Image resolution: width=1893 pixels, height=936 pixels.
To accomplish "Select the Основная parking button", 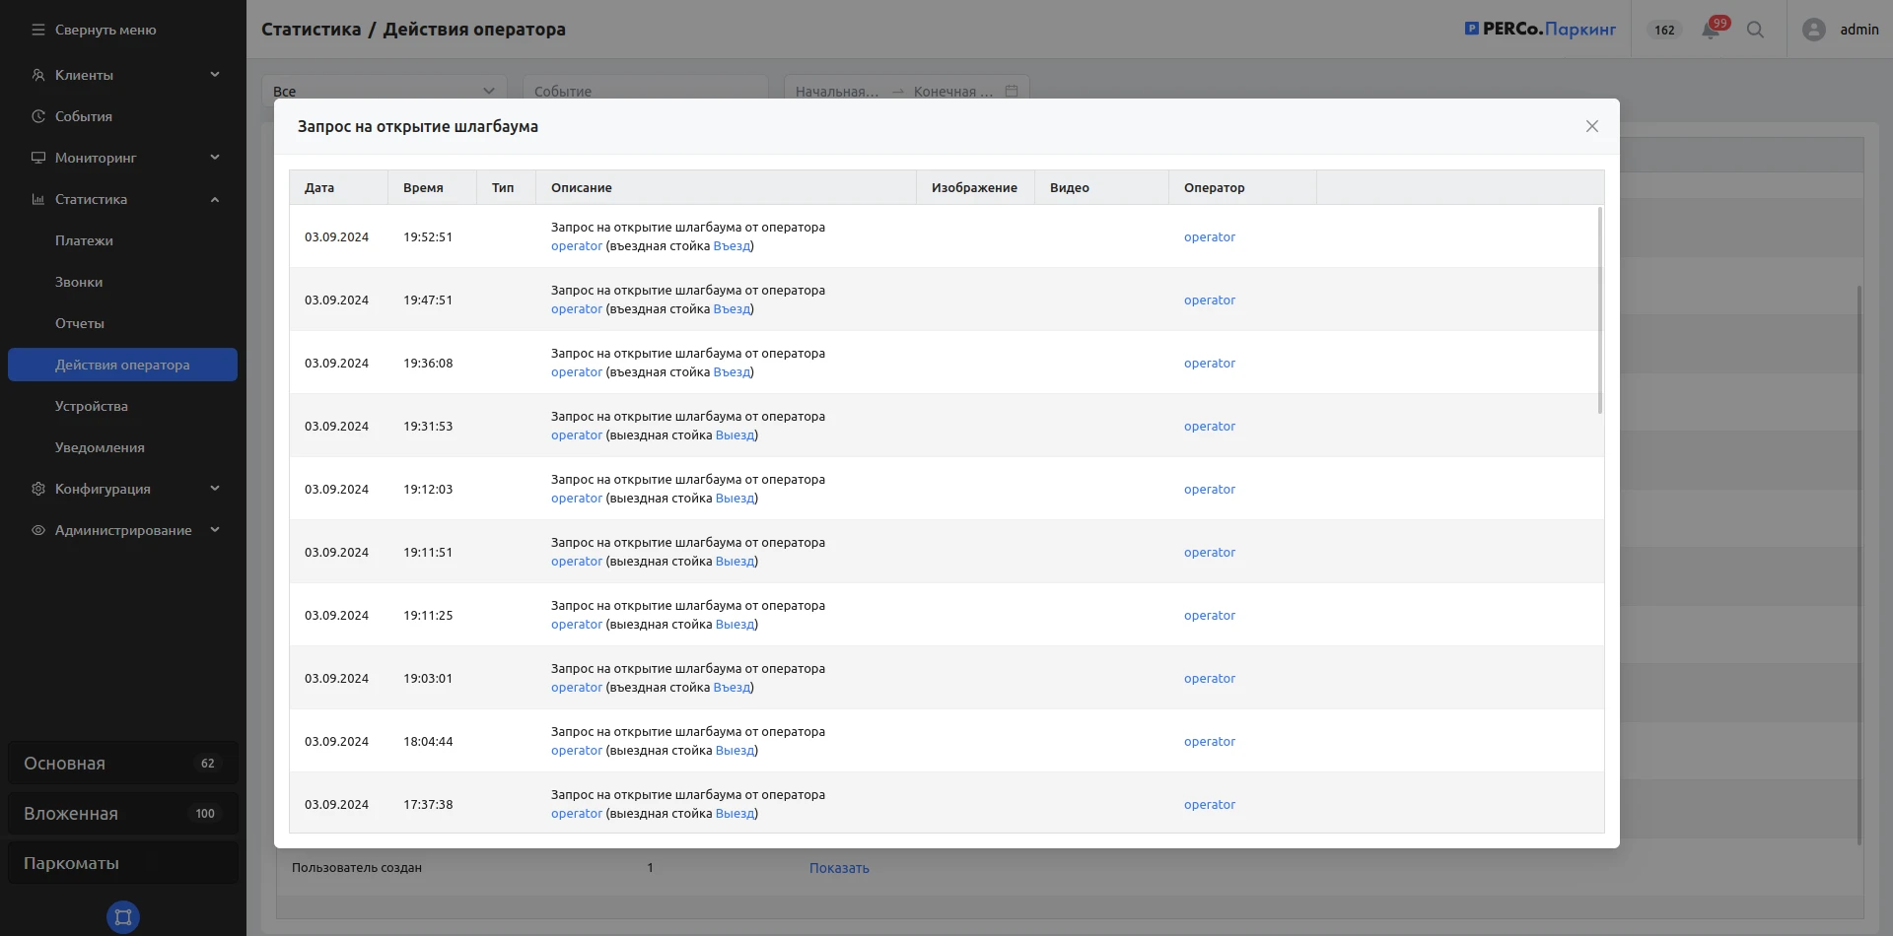I will coord(122,764).
